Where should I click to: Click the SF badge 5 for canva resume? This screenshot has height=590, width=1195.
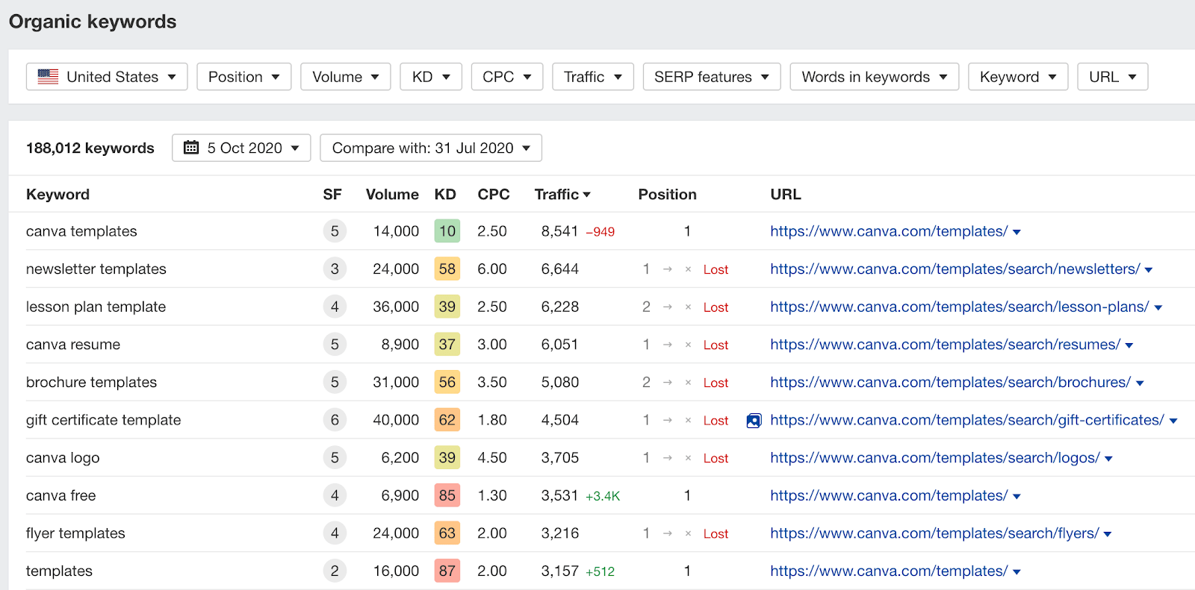pyautogui.click(x=335, y=345)
